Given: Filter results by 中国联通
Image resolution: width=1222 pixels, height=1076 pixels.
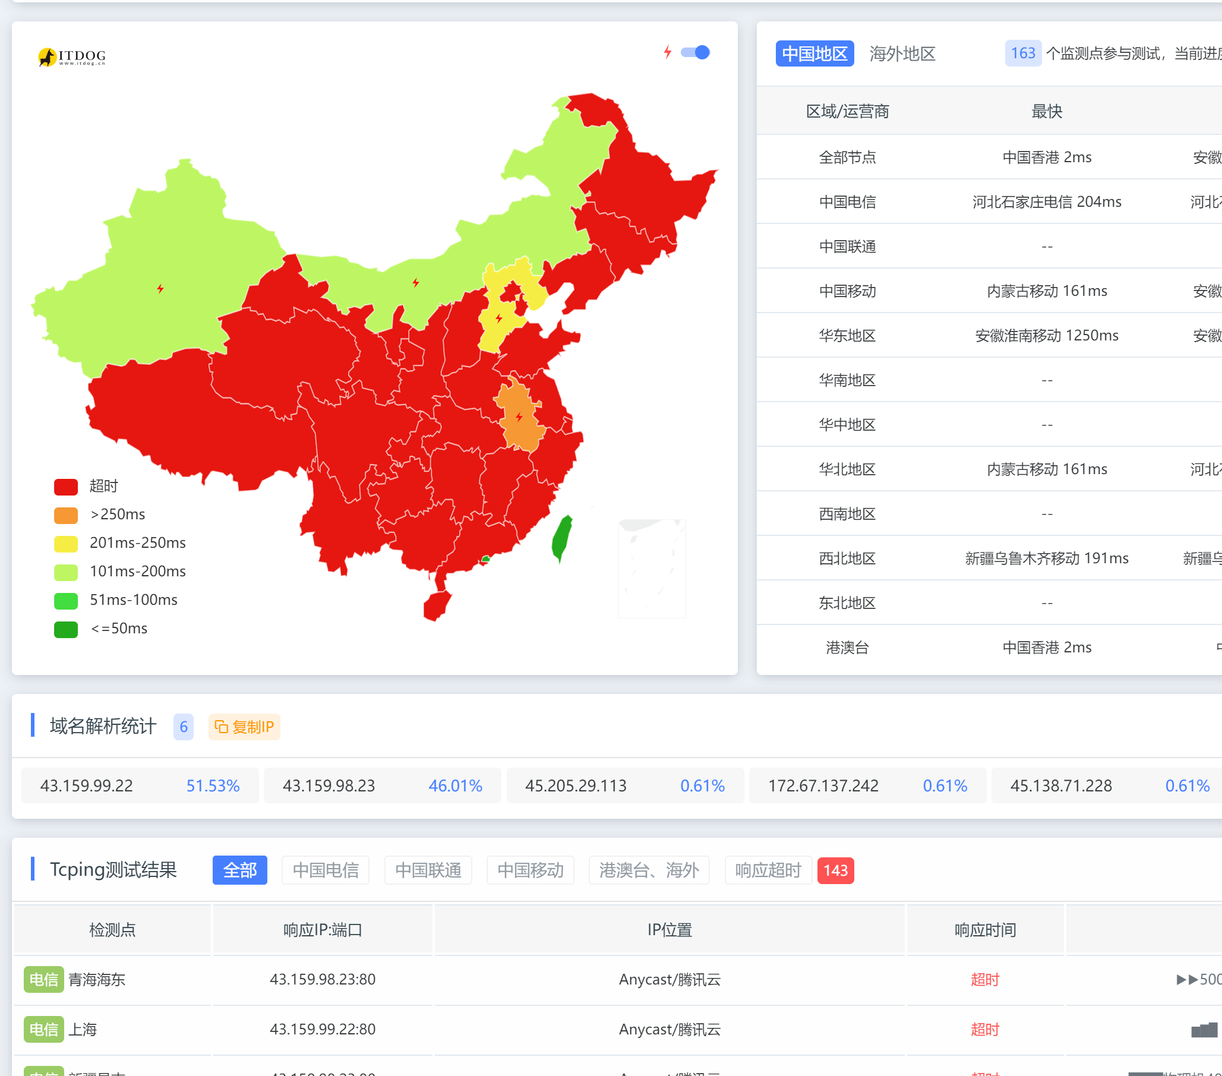Looking at the screenshot, I should [x=428, y=870].
